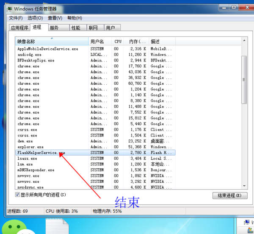Switch to the 应用程序 tab
The image size is (254, 234).
(19, 28)
